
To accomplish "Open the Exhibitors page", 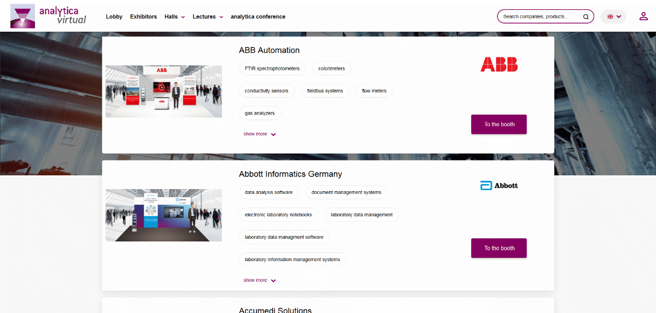I will 143,17.
